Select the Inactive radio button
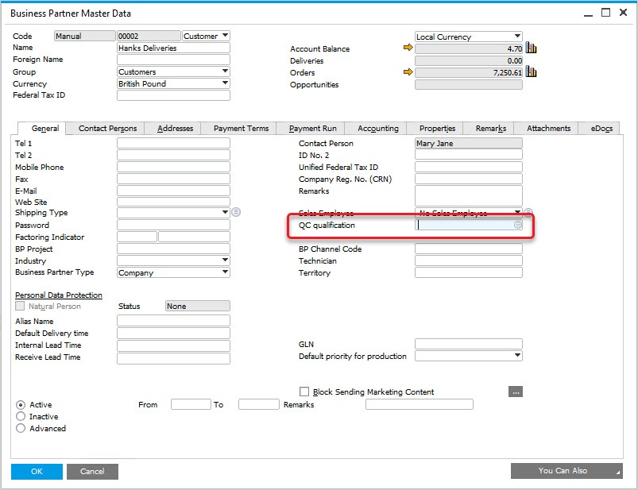 click(x=21, y=416)
